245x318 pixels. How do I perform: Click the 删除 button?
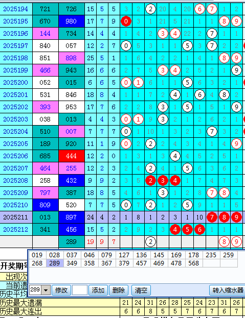coord(119,290)
